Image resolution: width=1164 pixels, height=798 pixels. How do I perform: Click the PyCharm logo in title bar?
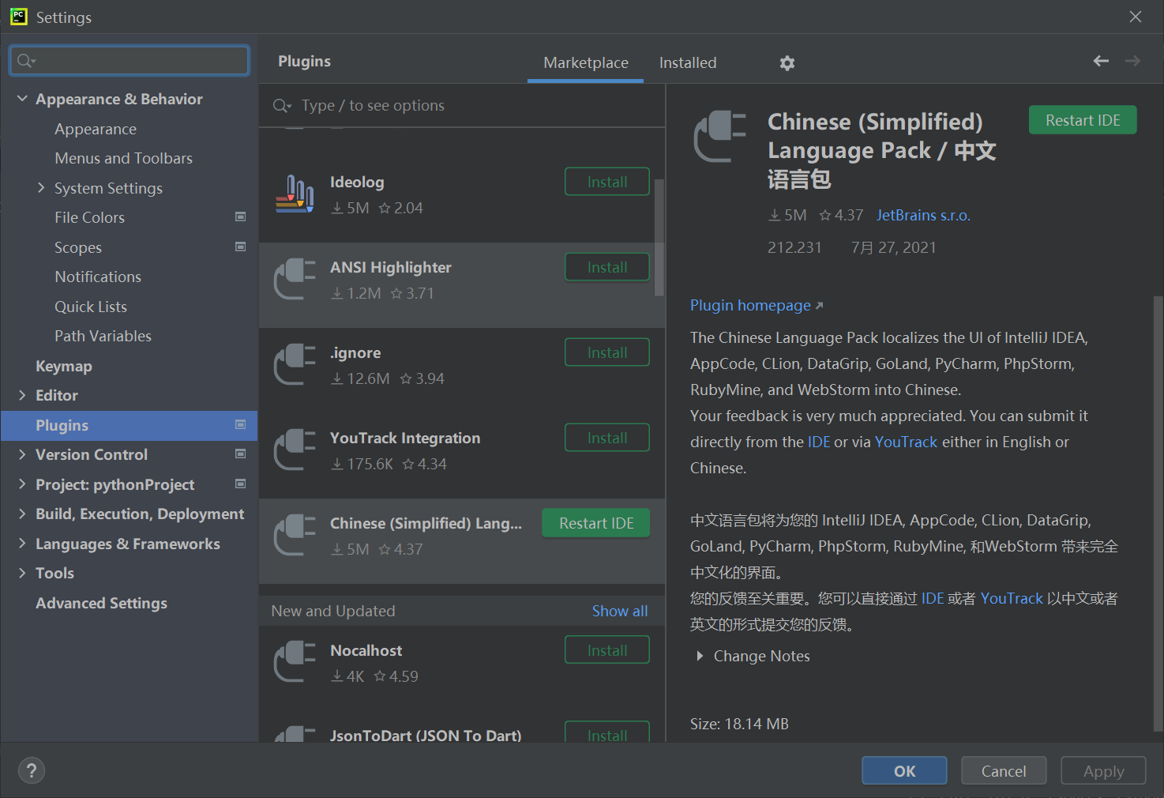19,17
